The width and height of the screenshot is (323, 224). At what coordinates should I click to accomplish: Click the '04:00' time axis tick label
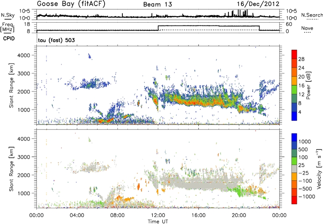click(x=77, y=216)
